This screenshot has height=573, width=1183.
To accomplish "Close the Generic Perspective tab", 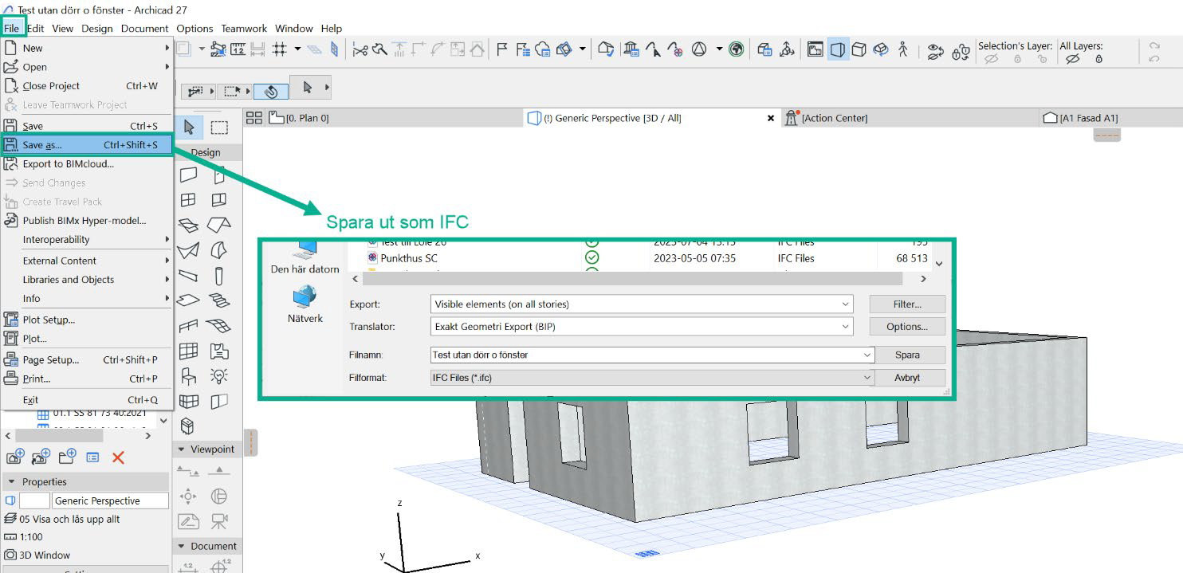I will 771,118.
